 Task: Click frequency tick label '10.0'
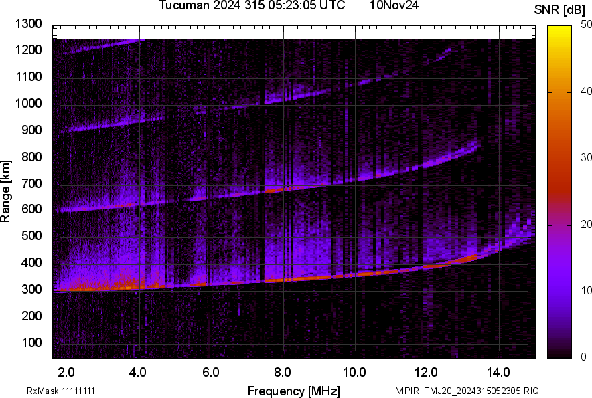pyautogui.click(x=354, y=373)
